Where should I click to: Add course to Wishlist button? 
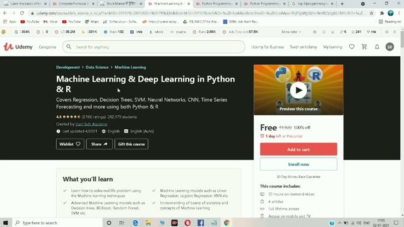(70, 144)
